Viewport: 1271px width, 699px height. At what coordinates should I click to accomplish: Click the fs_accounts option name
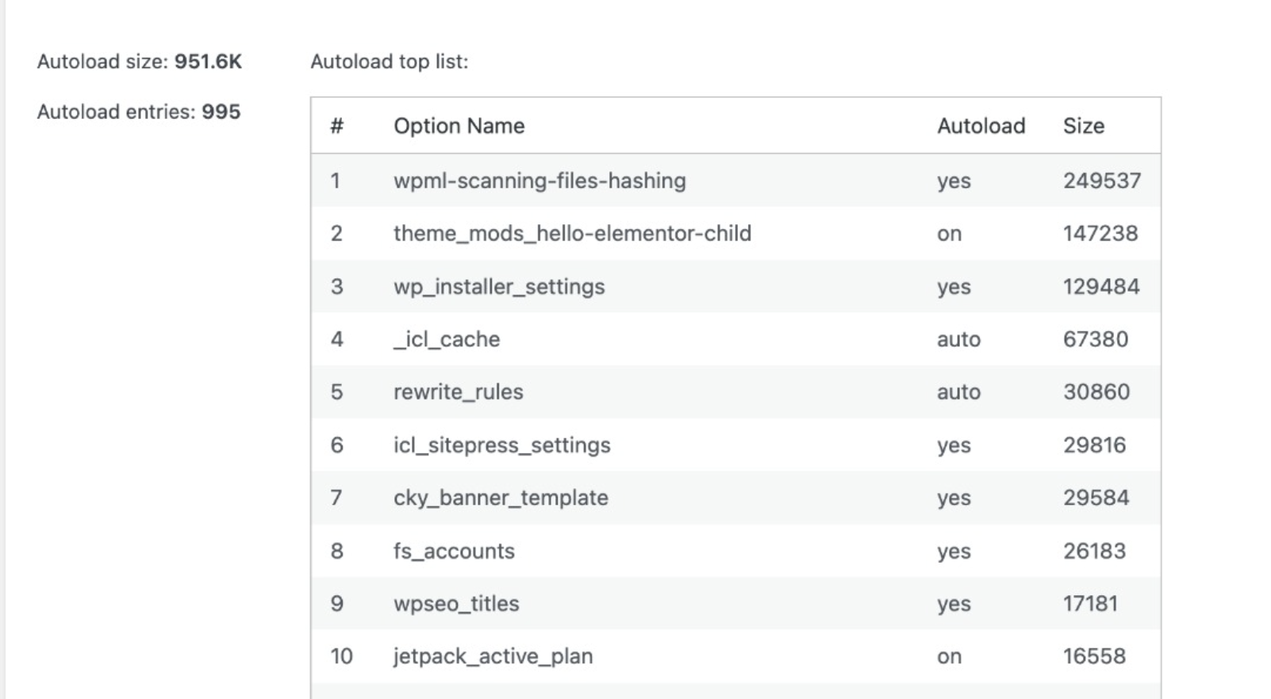[454, 551]
